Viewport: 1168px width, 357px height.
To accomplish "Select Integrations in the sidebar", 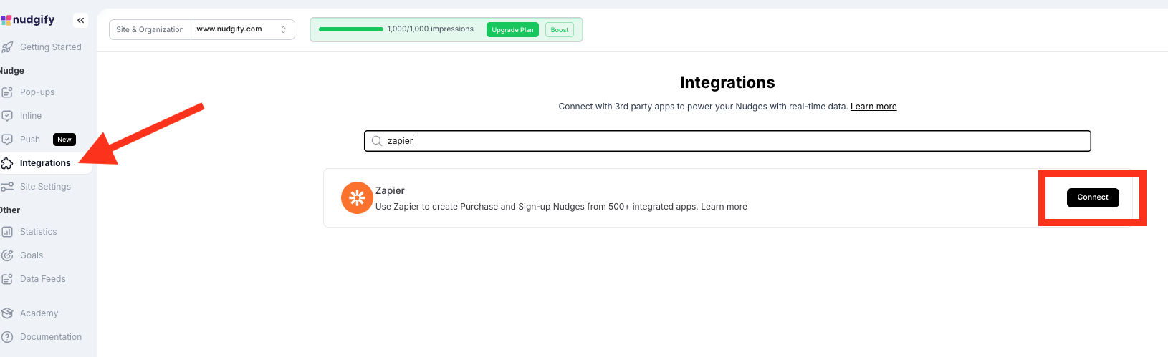I will click(x=45, y=163).
